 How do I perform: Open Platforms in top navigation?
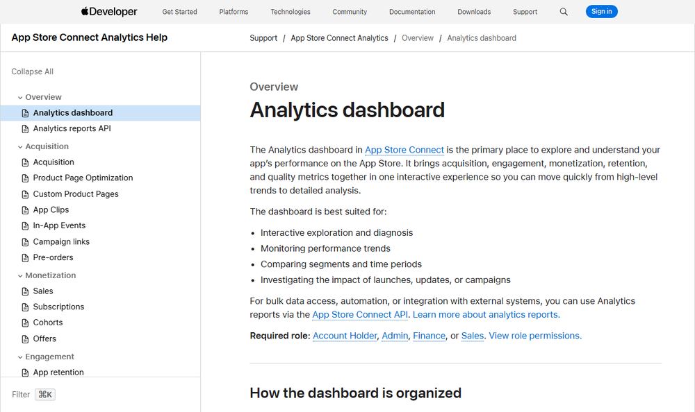click(x=234, y=12)
